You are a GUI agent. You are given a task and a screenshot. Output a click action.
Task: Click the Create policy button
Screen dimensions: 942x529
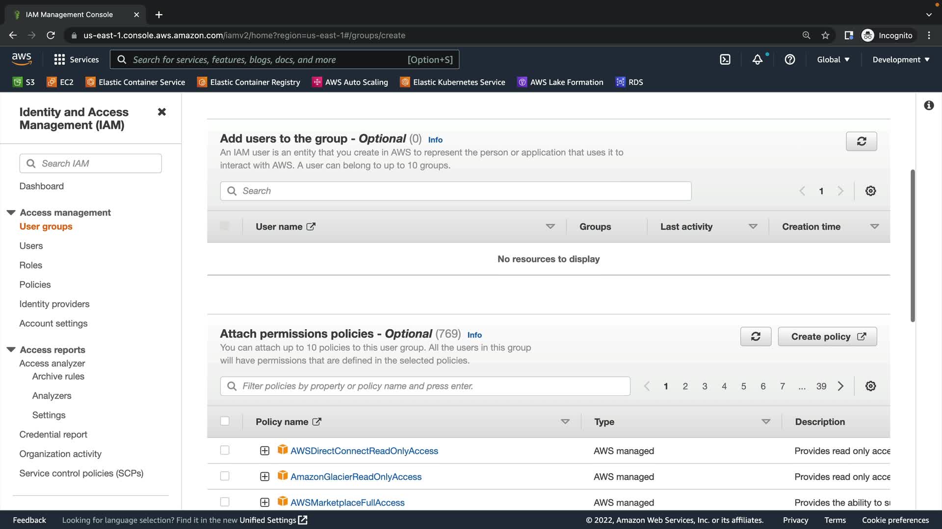click(827, 337)
